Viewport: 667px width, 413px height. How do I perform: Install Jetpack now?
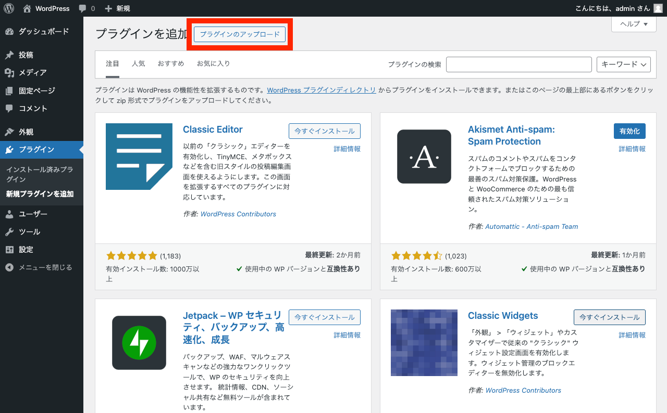coord(325,317)
